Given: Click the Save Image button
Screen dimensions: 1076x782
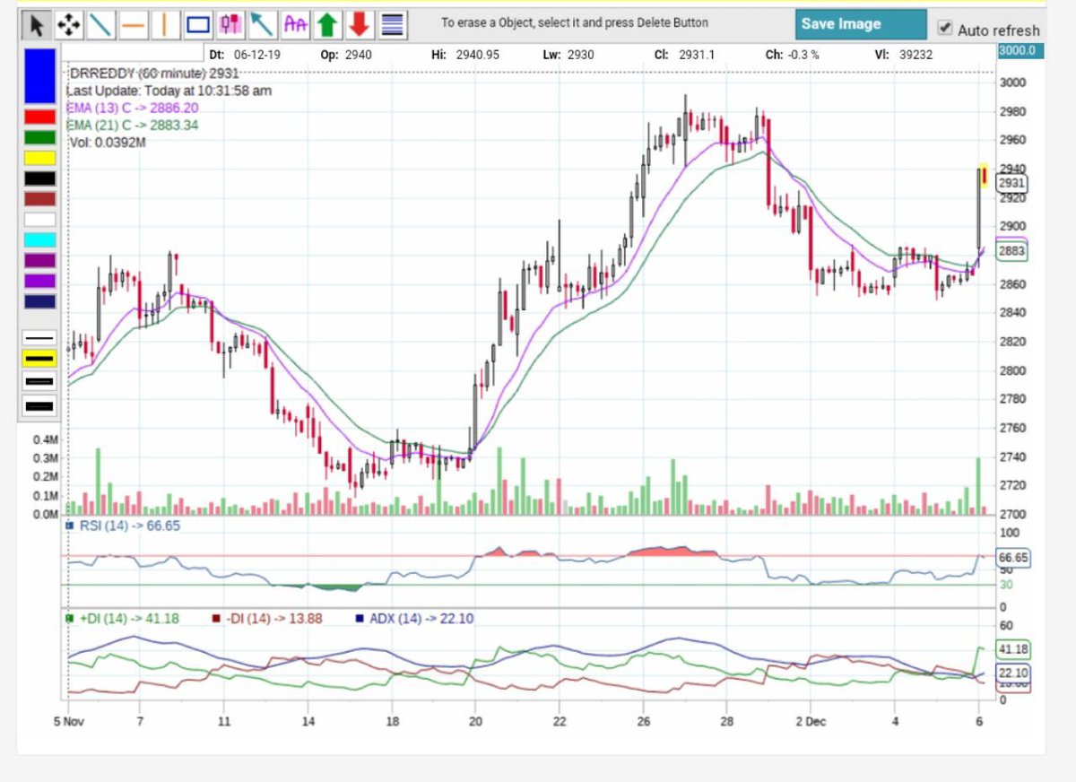Looking at the screenshot, I should pyautogui.click(x=860, y=24).
